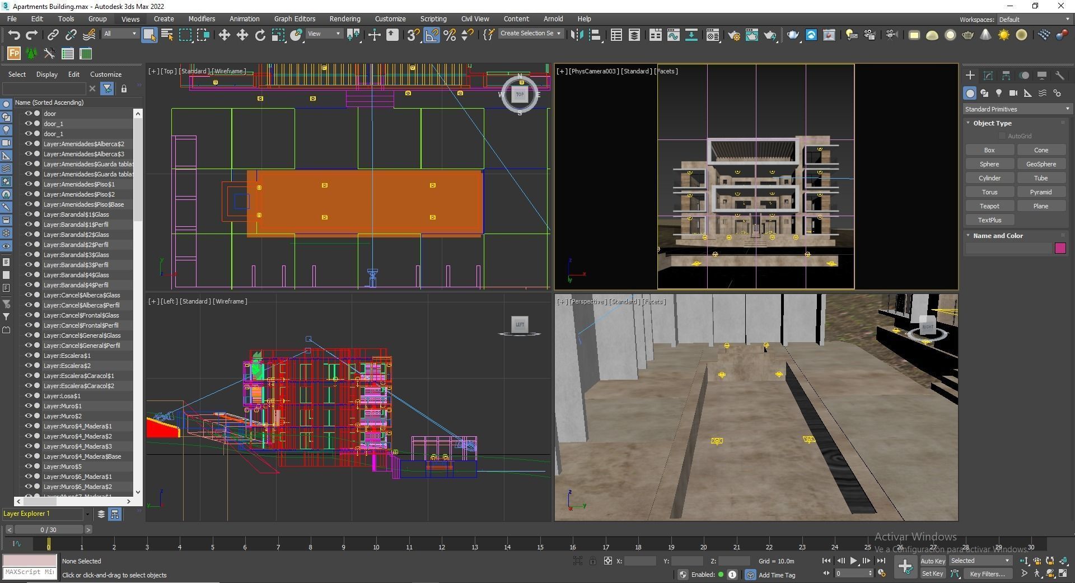Hide Layer:Escalera$1 with its eye icon

coord(28,355)
